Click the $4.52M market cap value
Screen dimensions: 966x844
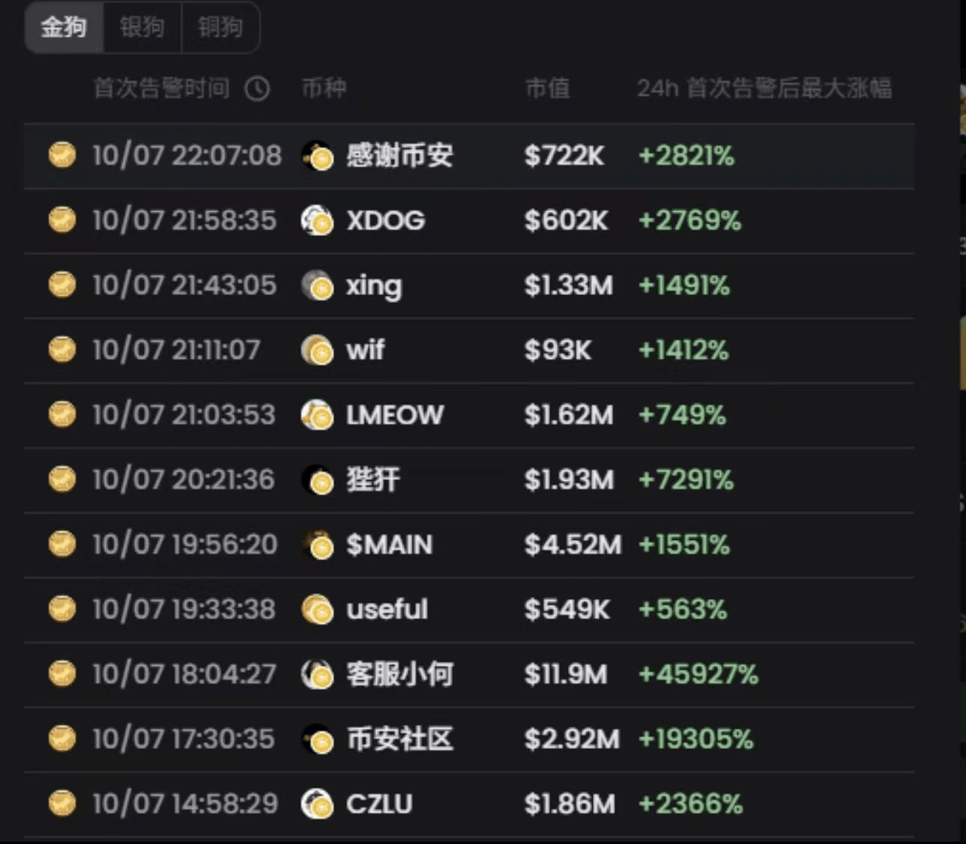573,544
